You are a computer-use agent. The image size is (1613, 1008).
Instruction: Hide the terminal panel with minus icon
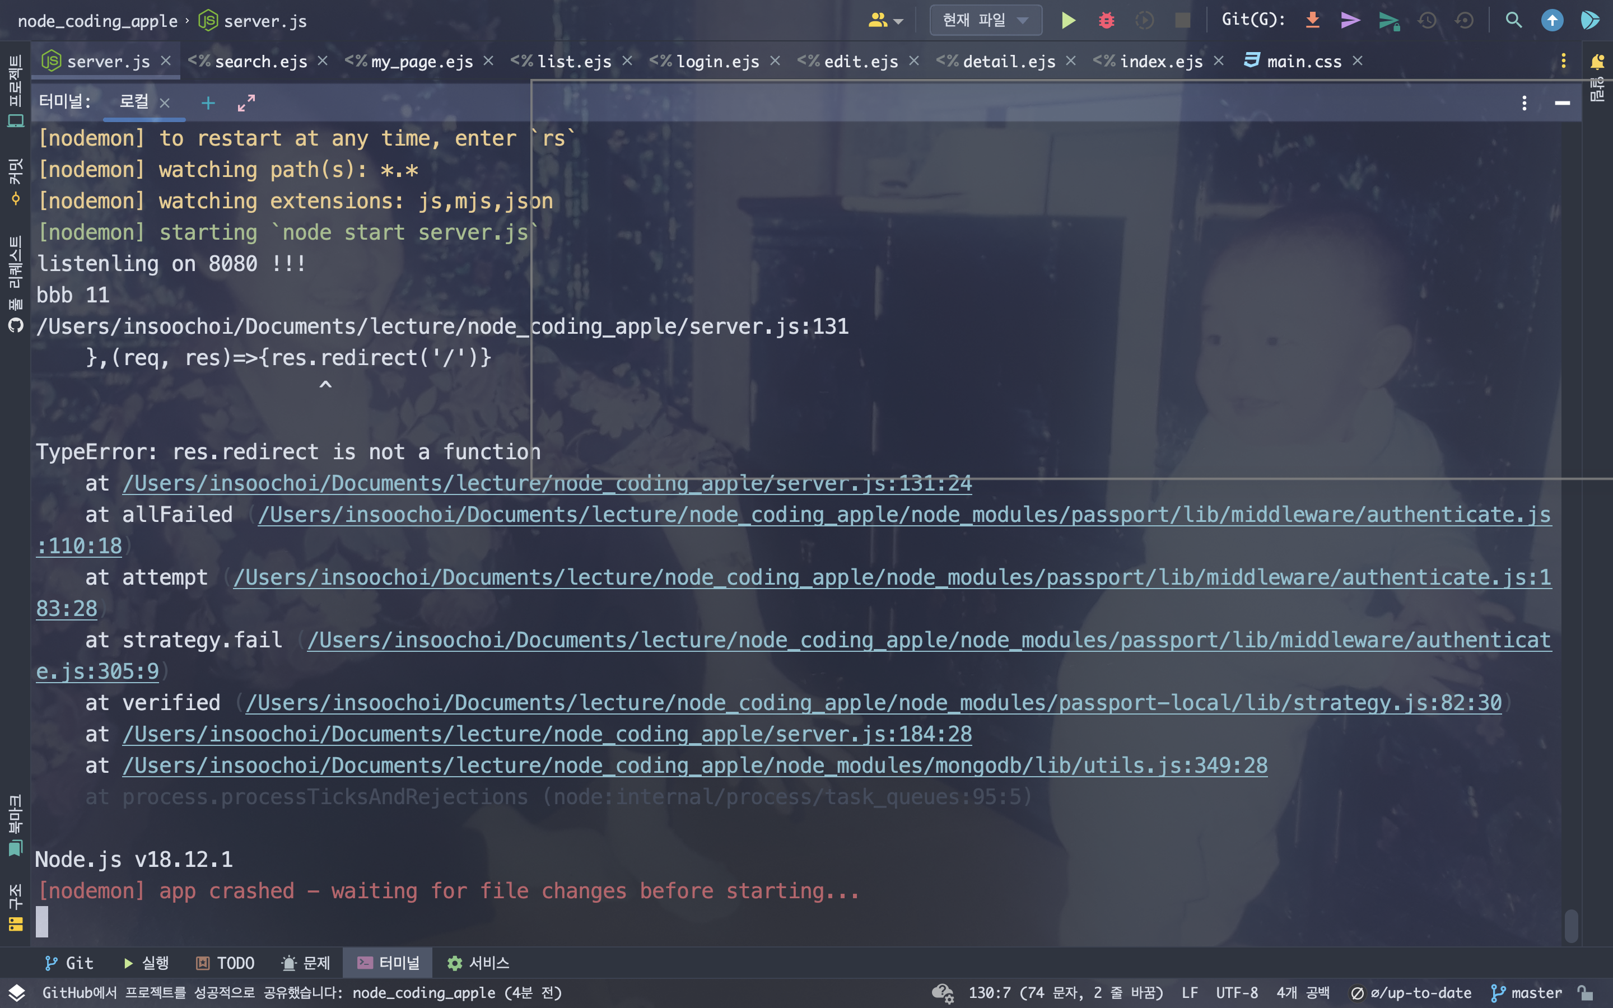(x=1563, y=102)
